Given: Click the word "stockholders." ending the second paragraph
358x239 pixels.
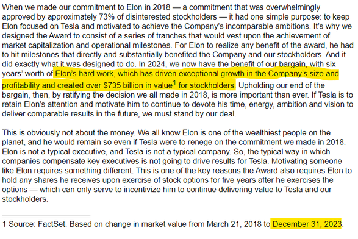Looking at the screenshot, I should click(x=25, y=199).
